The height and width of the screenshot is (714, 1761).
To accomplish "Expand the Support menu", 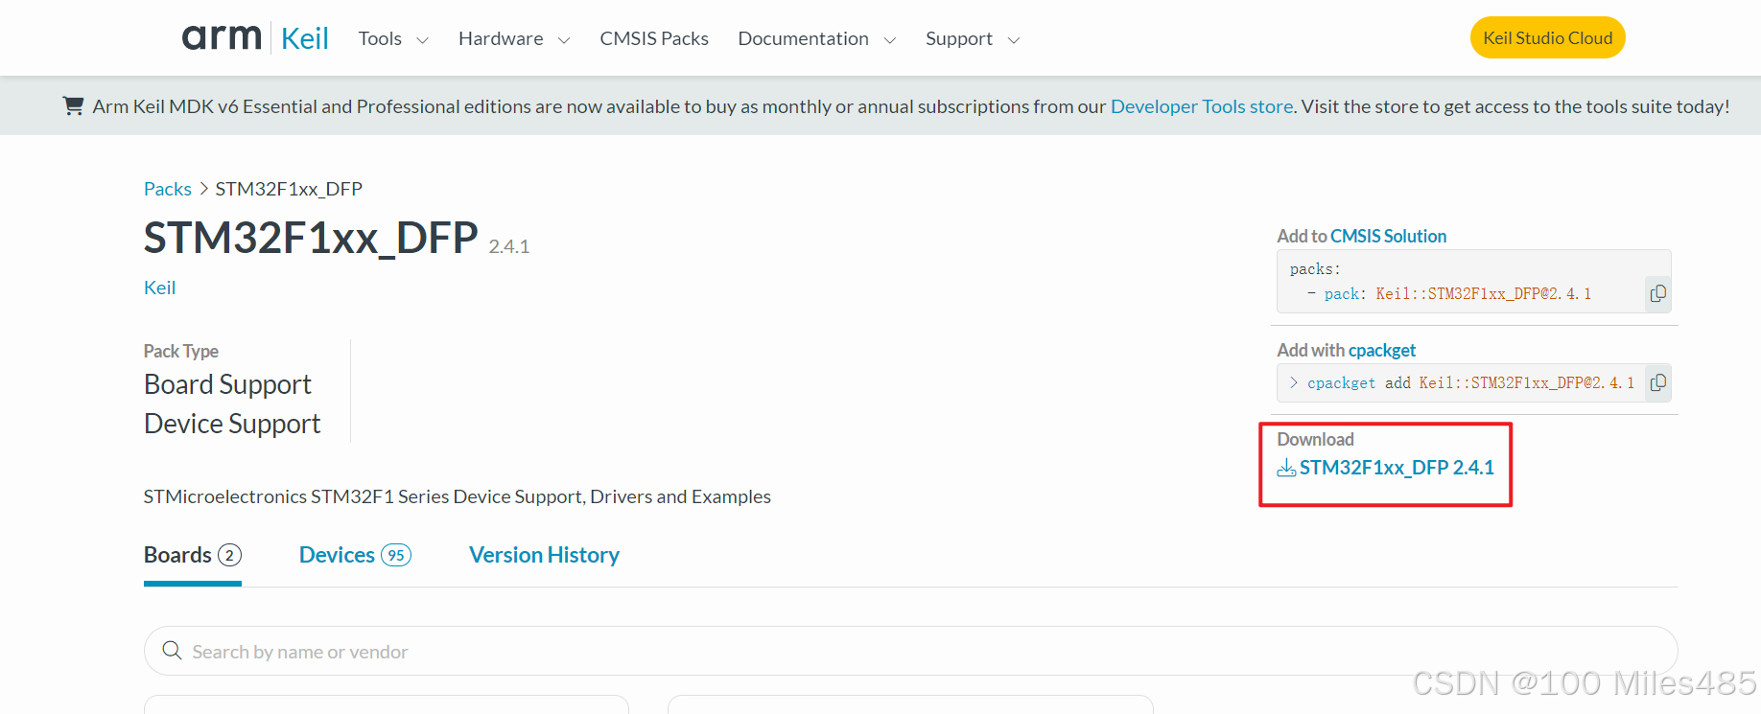I will (x=973, y=38).
